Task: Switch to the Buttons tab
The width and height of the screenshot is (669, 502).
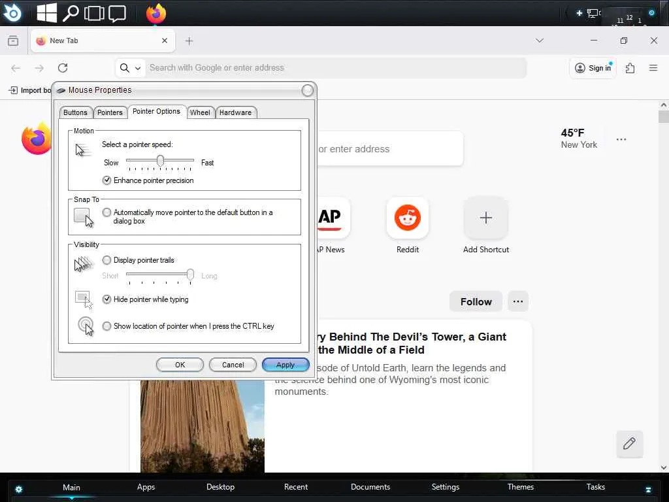Action: tap(75, 112)
